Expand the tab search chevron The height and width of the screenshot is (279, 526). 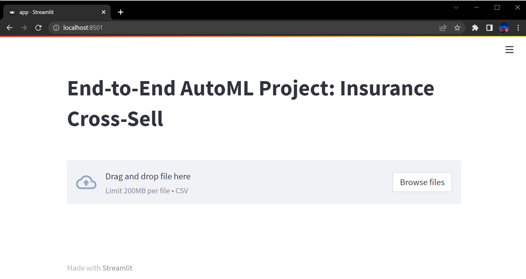click(456, 7)
